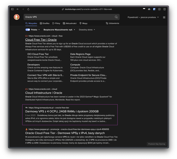Click the www.pepper.pl › promocje URL
Screen dimensions: 177x159
click(x=69, y=129)
